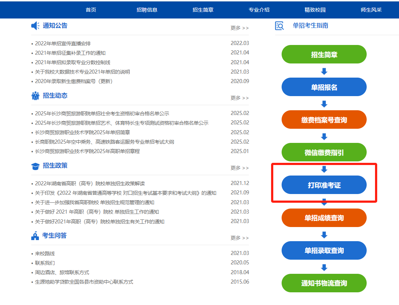Open the 招生动态 section heading
399x305 pixels.
(x=55, y=95)
